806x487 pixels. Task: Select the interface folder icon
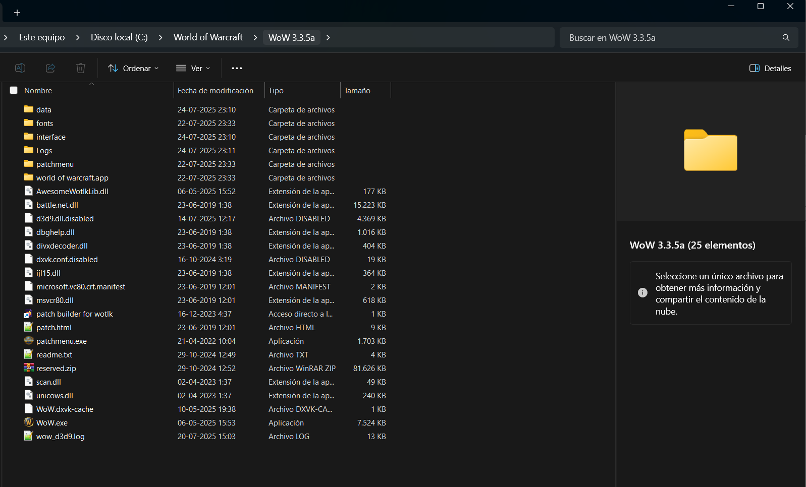[29, 137]
